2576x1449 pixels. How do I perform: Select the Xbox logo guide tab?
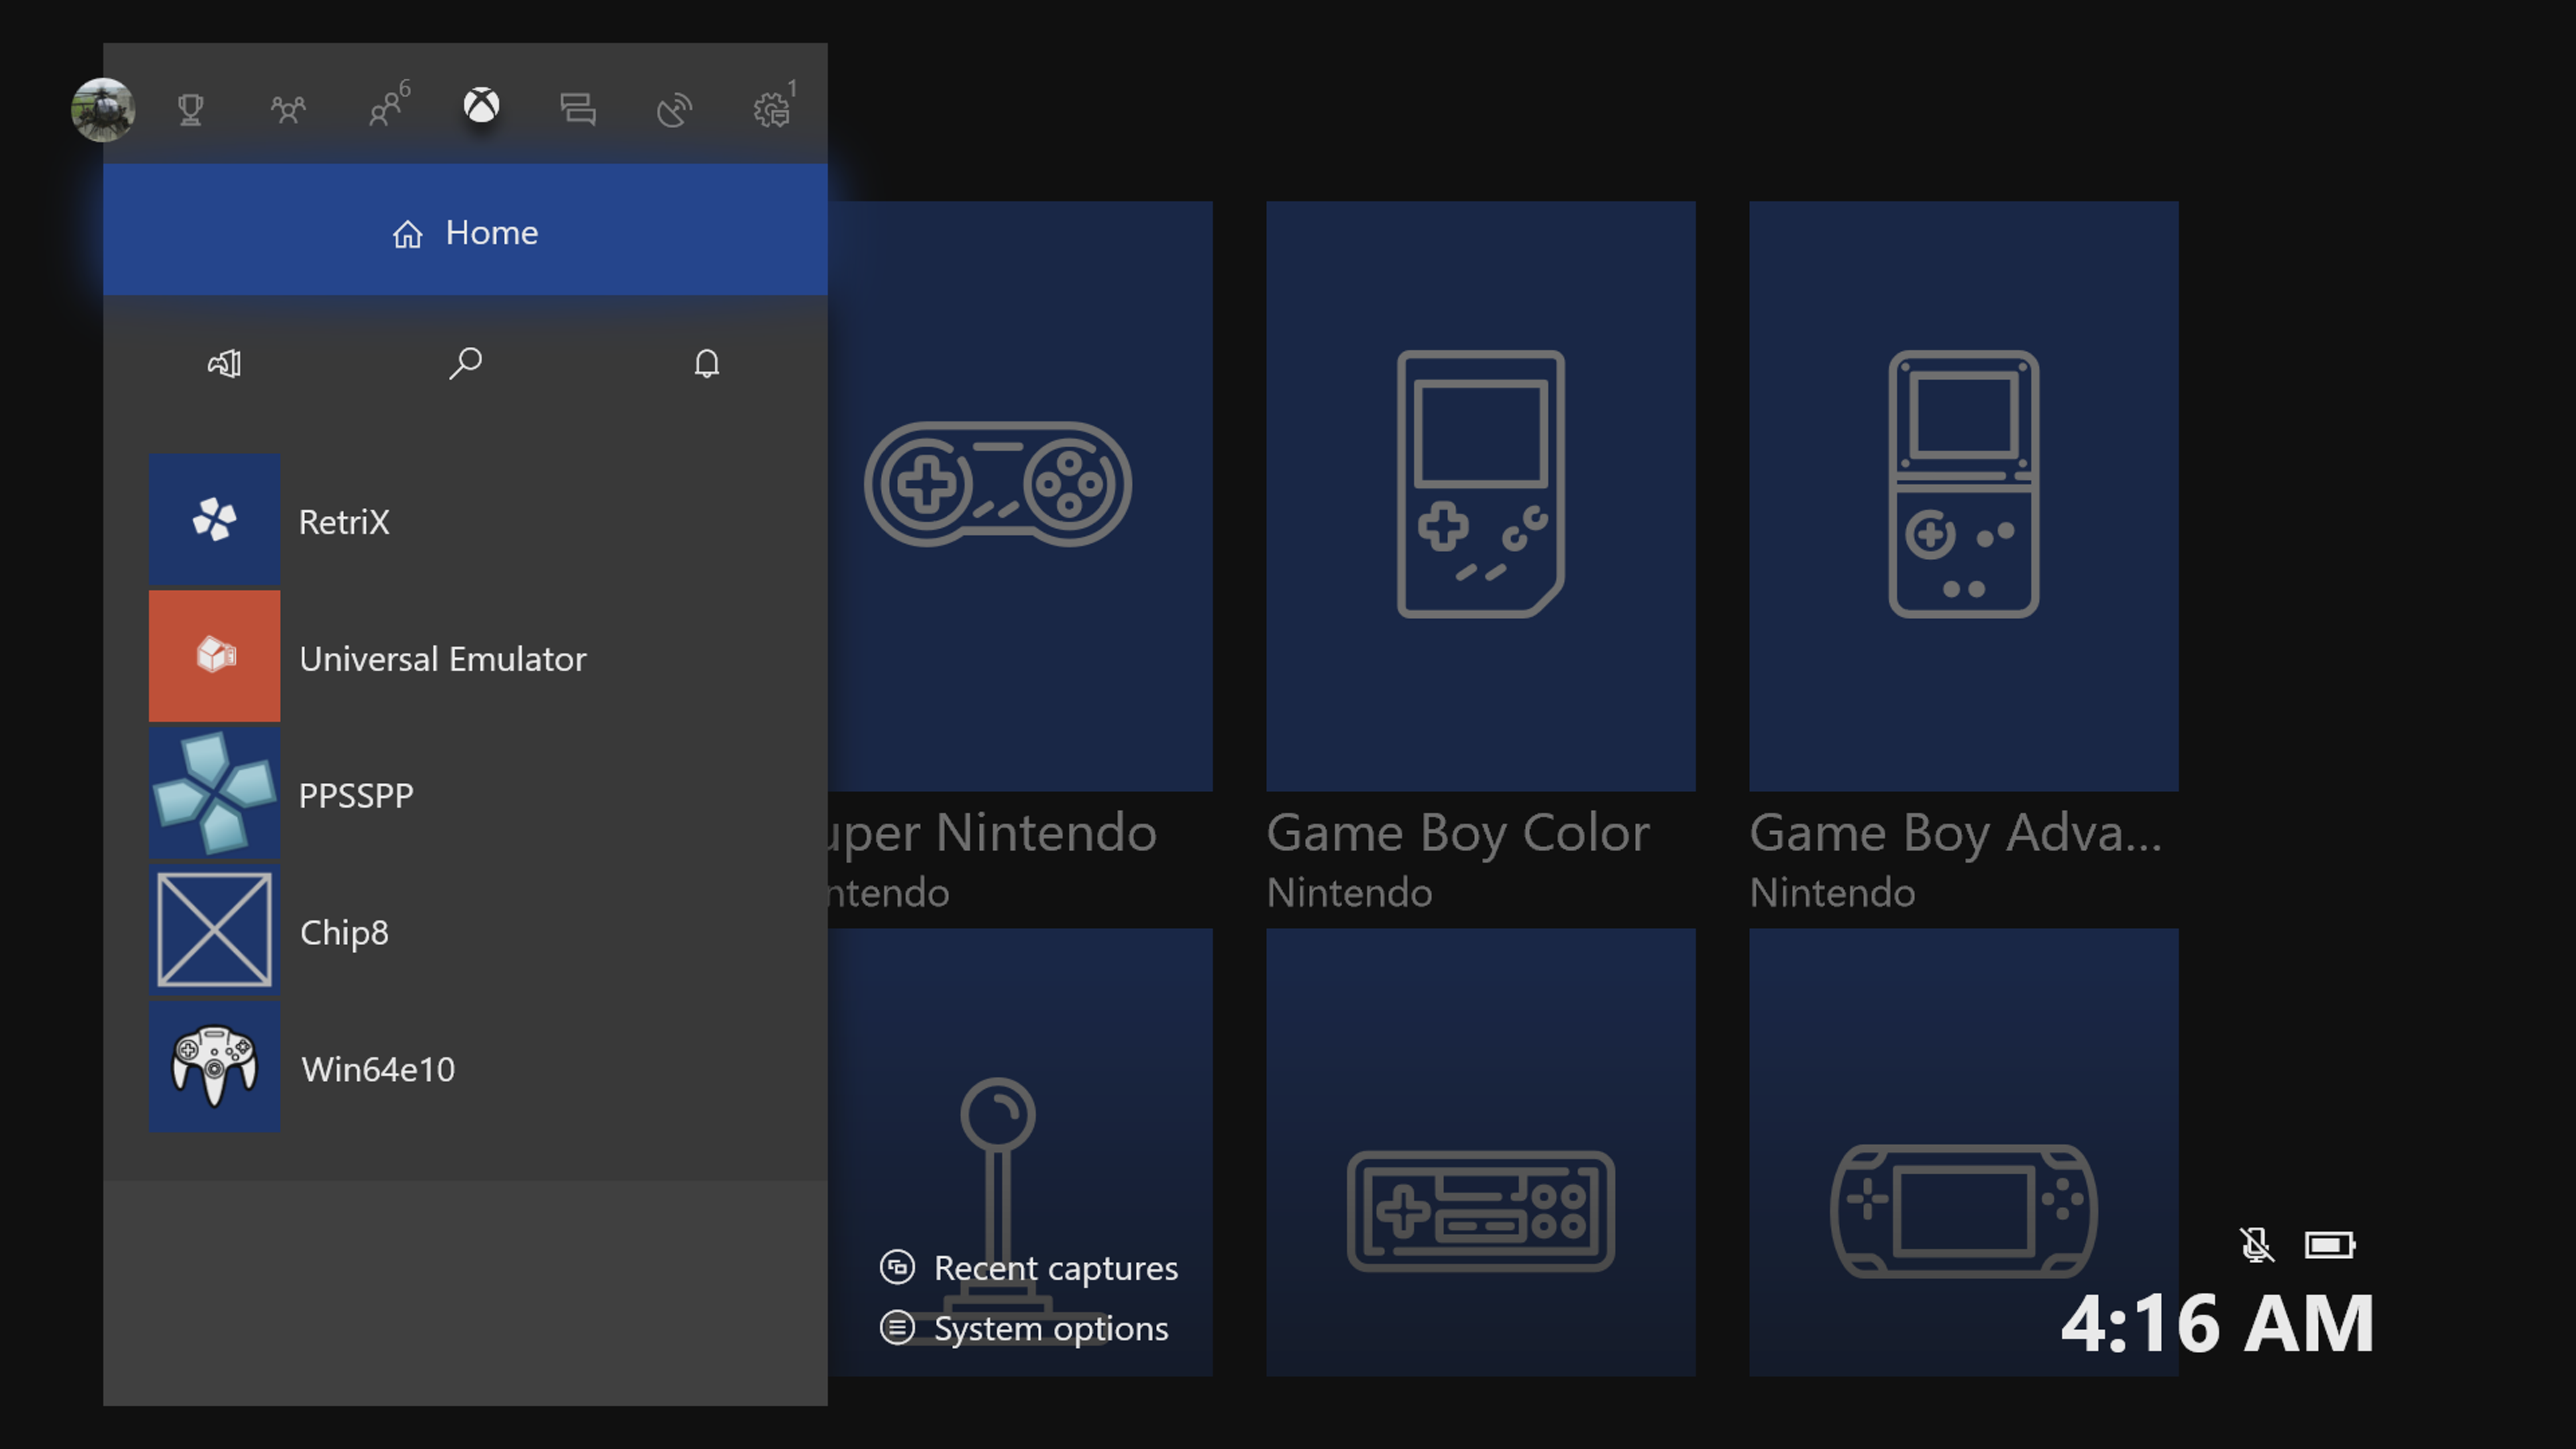481,106
